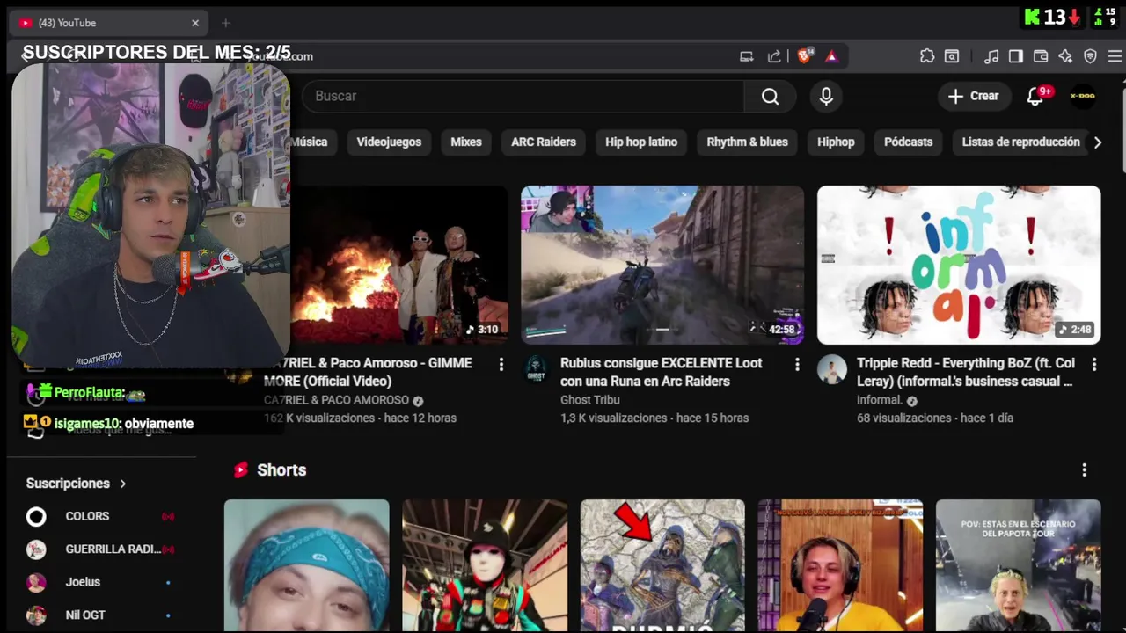Open the Brave VPN shield icon
This screenshot has width=1126, height=633.
(x=1090, y=56)
